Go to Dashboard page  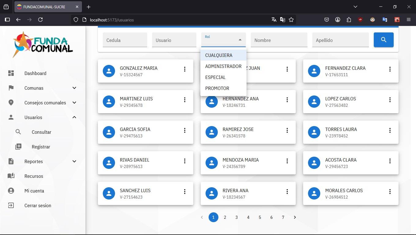tap(35, 73)
